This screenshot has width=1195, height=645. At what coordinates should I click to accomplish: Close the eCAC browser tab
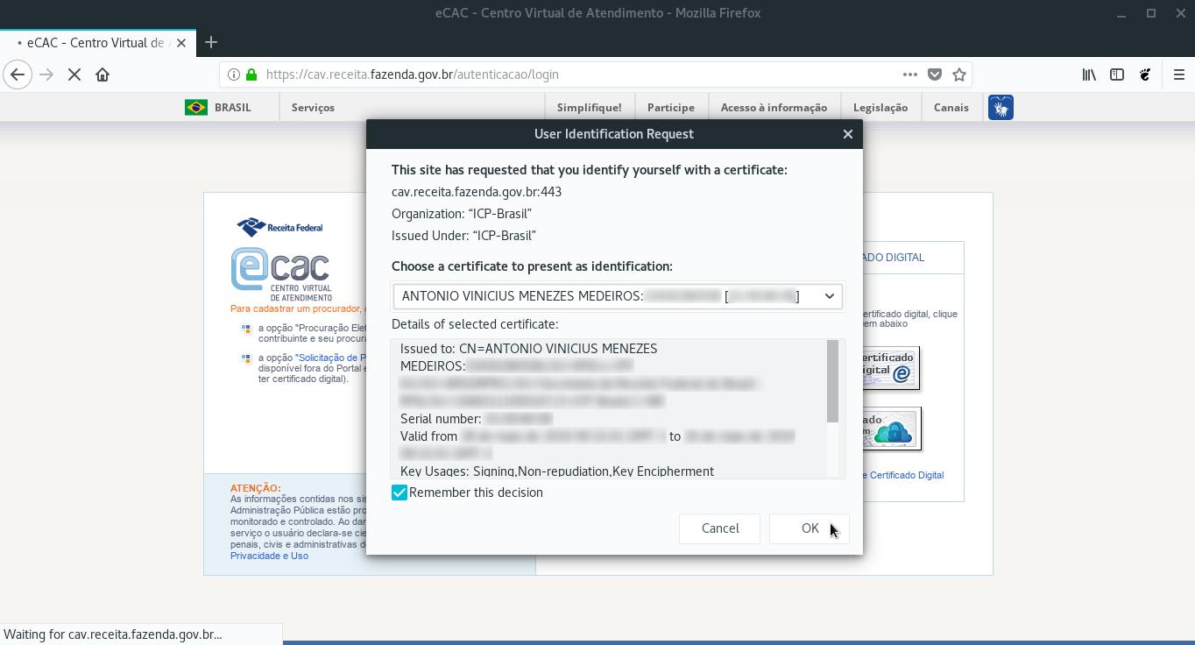(181, 42)
